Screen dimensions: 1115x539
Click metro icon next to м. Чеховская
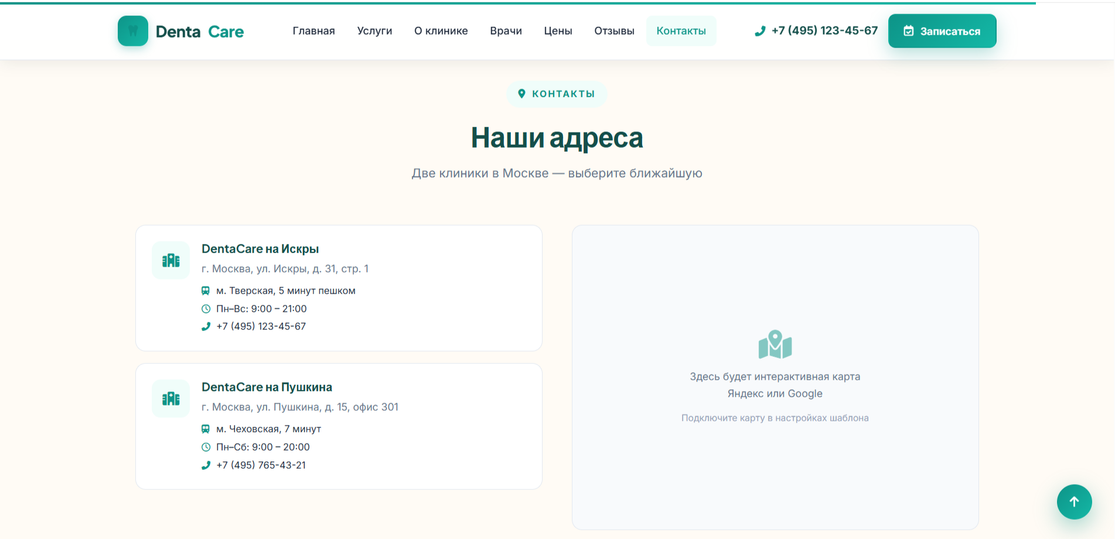pos(206,429)
